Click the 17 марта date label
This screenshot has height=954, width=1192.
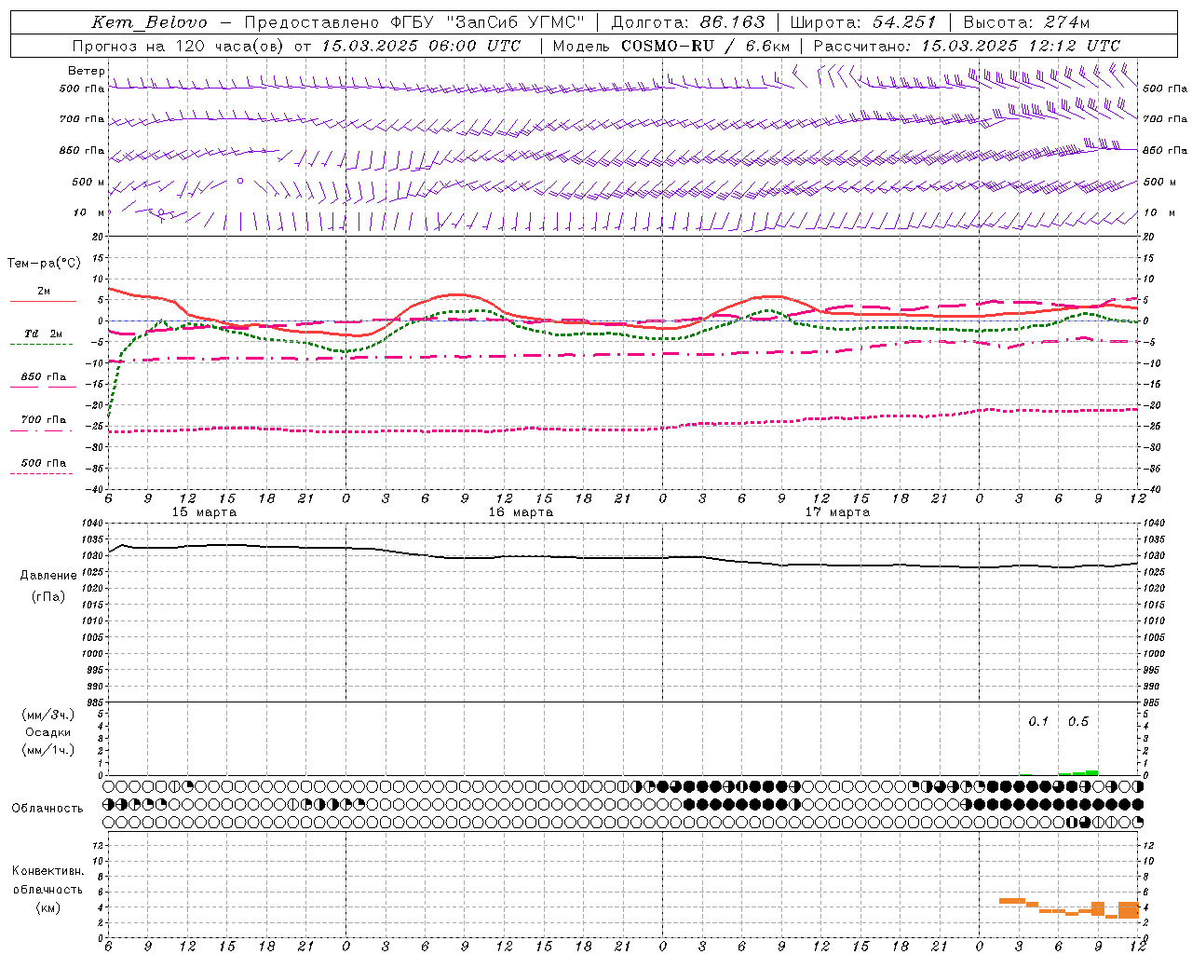837,512
